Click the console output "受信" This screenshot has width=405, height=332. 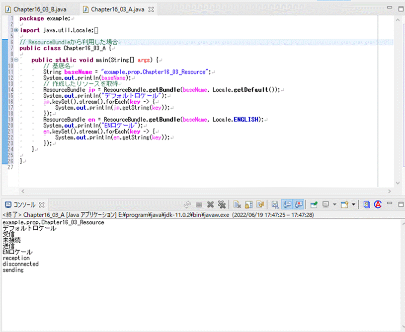click(8, 234)
